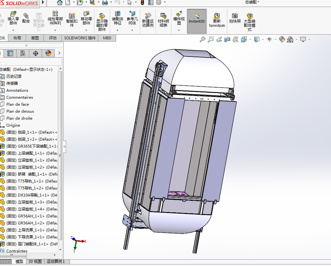Select the Motion Study 1 (运动算例 1) bottom tab
The image size is (331, 266).
point(56,262)
